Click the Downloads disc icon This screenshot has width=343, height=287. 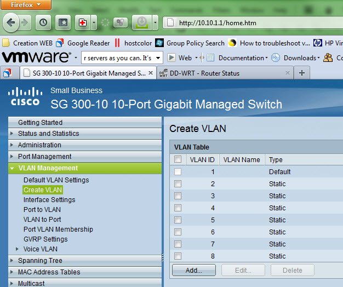pos(276,58)
